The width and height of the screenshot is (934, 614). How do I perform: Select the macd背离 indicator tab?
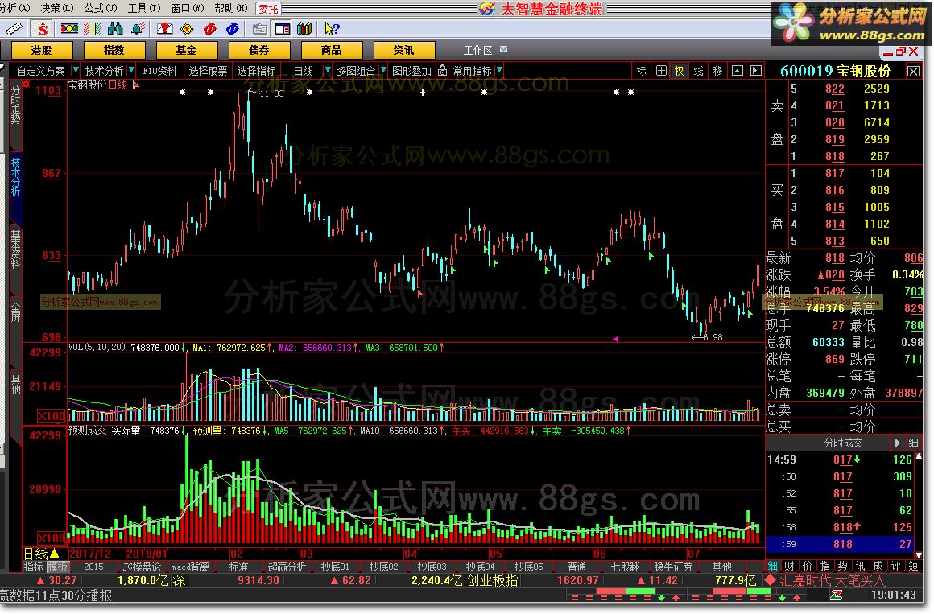pyautogui.click(x=190, y=567)
